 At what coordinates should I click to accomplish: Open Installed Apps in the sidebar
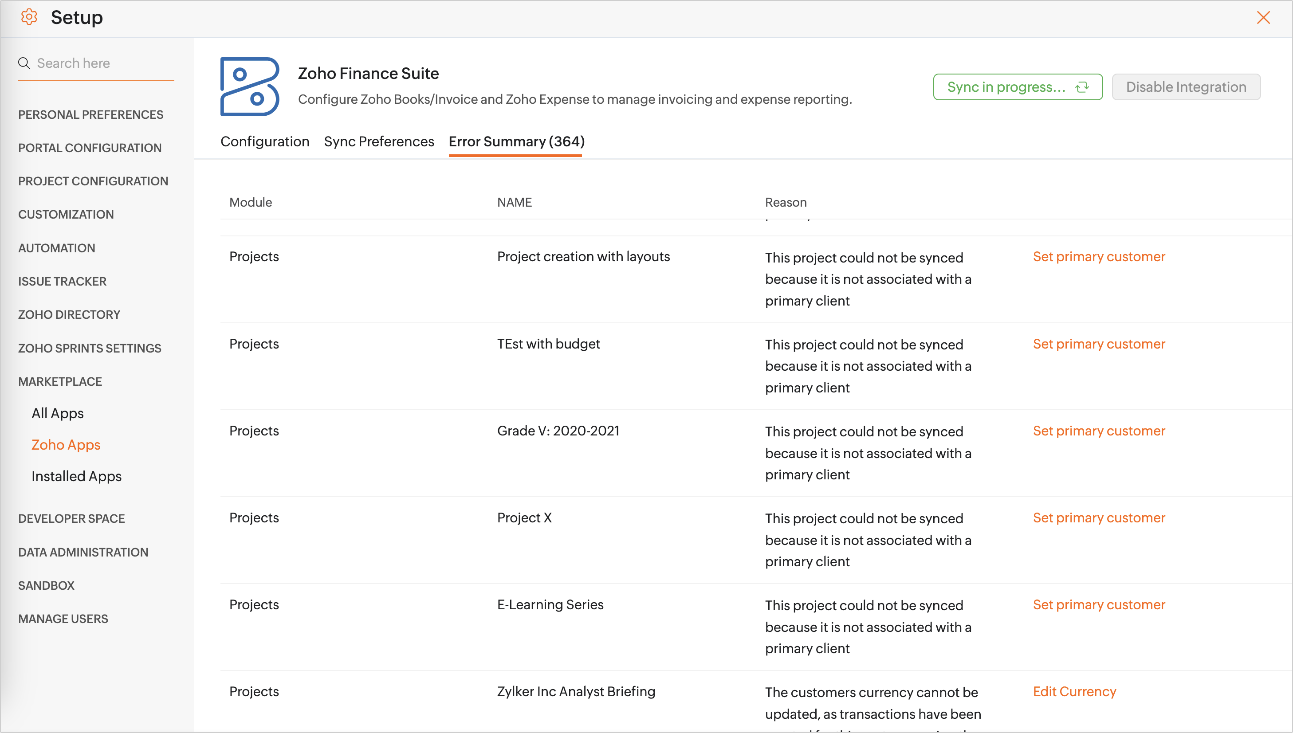pos(77,476)
